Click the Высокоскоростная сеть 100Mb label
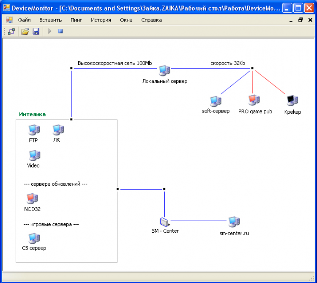 pos(115,63)
